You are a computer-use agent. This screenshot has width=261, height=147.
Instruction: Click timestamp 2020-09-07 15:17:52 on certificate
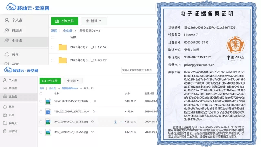[197, 57]
